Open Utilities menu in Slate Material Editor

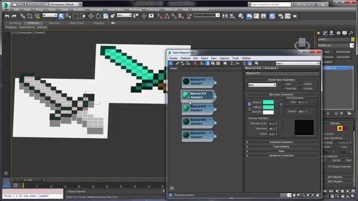[246, 58]
